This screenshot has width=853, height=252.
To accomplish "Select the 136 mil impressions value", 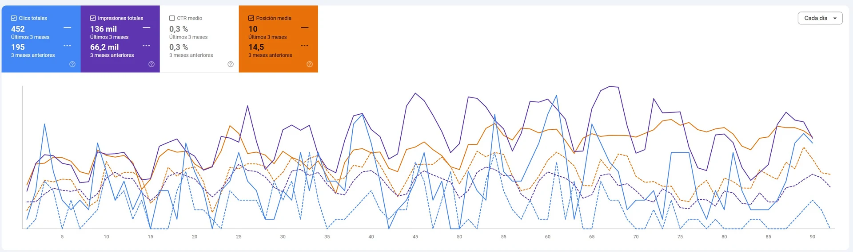I will 104,29.
